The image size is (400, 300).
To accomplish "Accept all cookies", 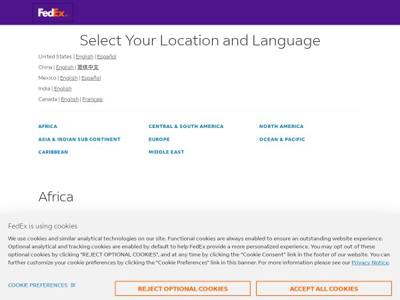I will pos(324,289).
